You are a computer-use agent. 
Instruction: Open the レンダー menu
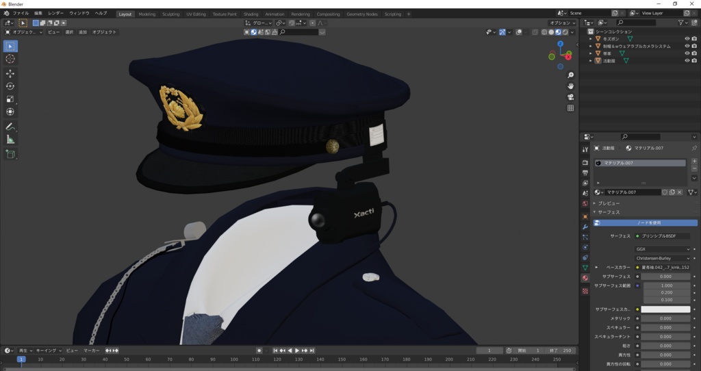(x=55, y=14)
